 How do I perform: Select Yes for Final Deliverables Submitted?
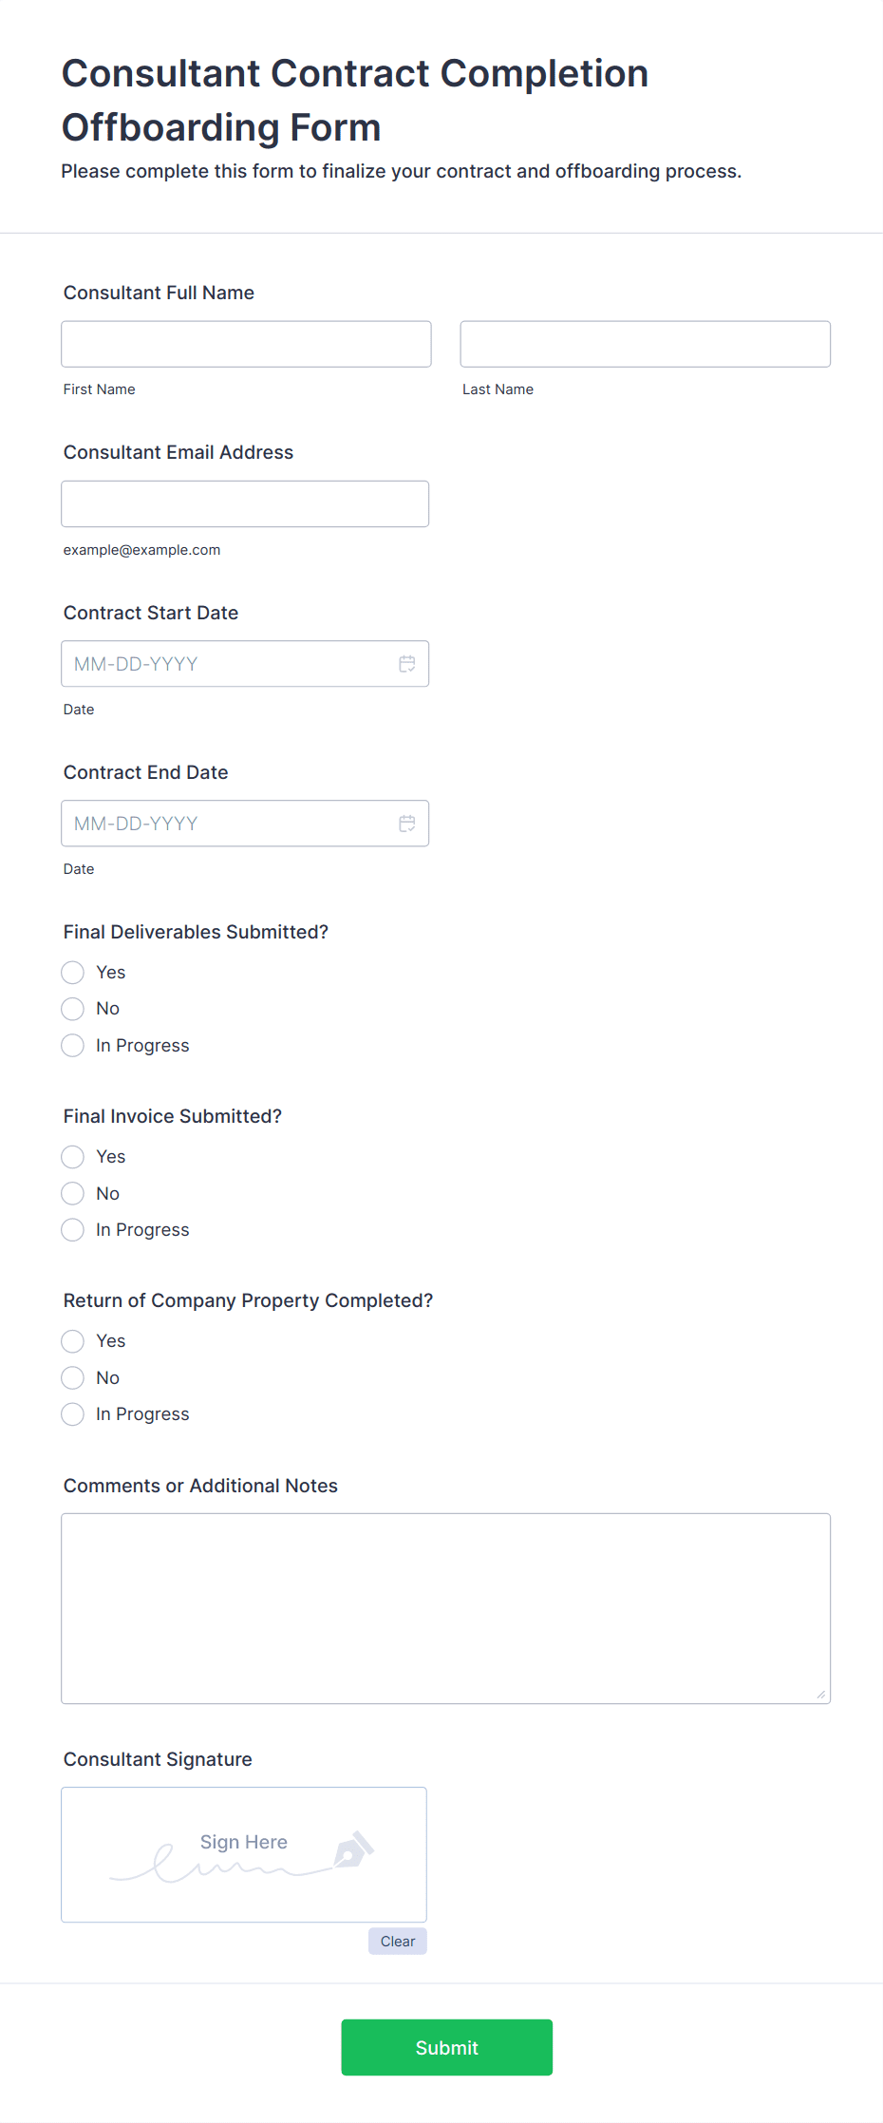pos(73,973)
